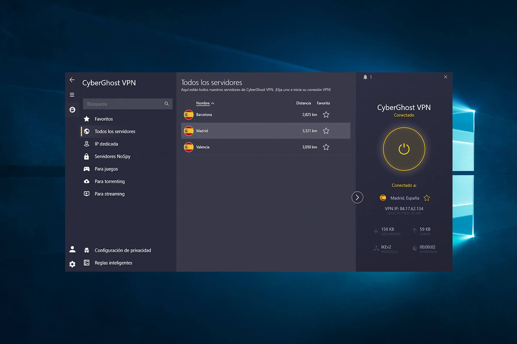Image resolution: width=517 pixels, height=344 pixels.
Task: Click Madrid, España connected location
Action: coord(405,198)
